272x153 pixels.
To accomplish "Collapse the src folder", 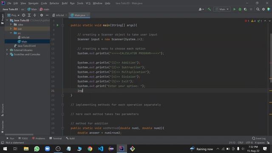I will click(x=11, y=33).
